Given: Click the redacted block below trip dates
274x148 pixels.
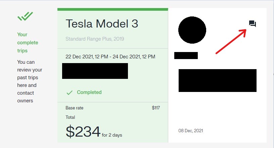Looking at the screenshot, I should (95, 71).
